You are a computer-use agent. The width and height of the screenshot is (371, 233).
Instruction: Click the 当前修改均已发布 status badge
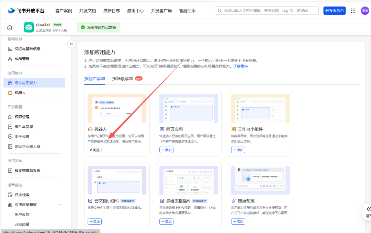click(99, 27)
